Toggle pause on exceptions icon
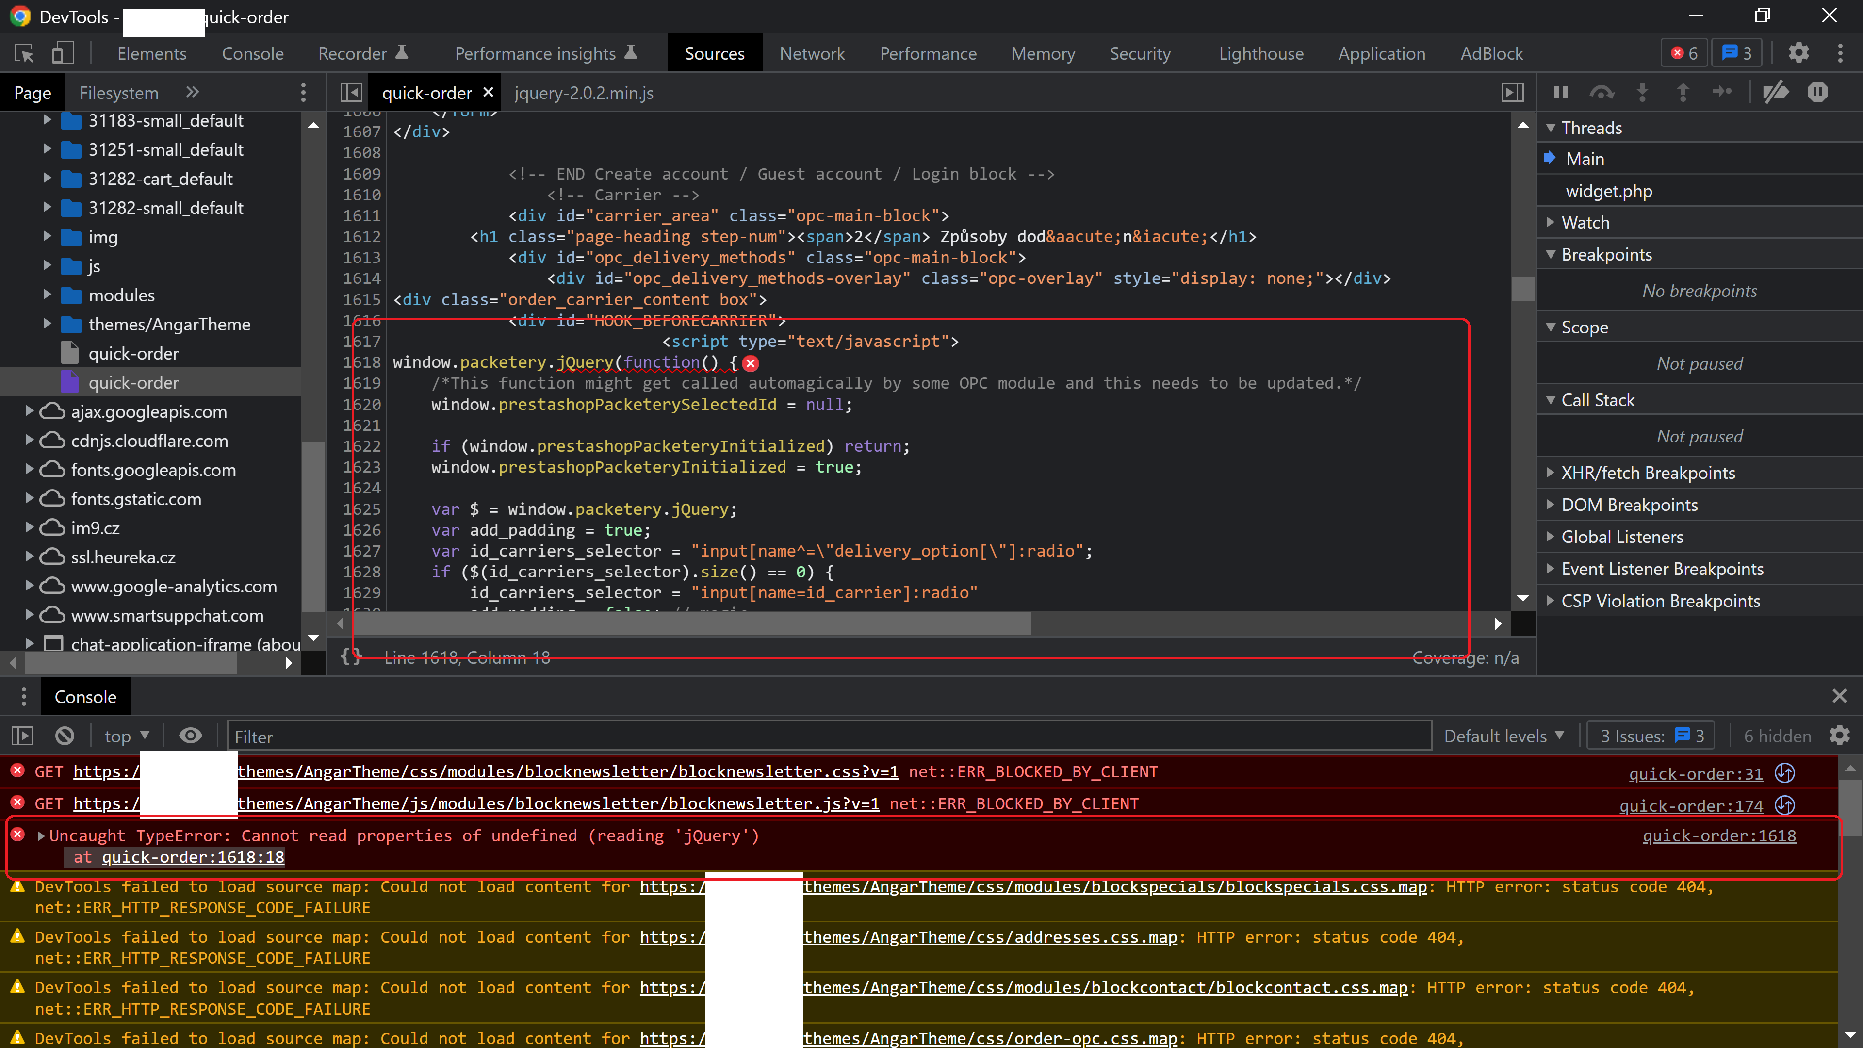Image resolution: width=1863 pixels, height=1048 pixels. pyautogui.click(x=1817, y=93)
